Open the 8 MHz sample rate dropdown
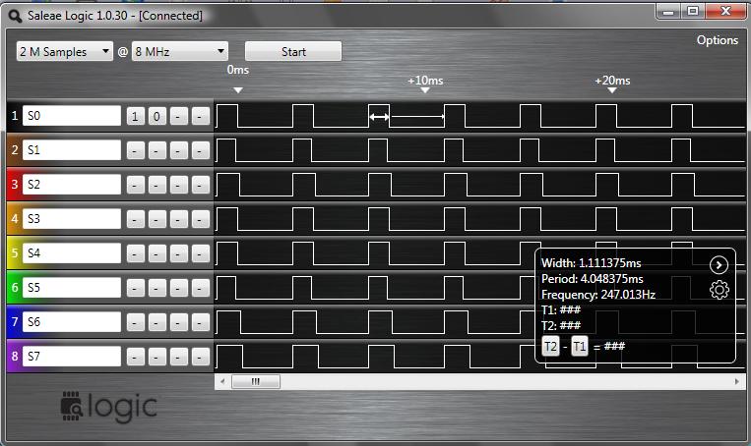751x446 pixels. [180, 51]
